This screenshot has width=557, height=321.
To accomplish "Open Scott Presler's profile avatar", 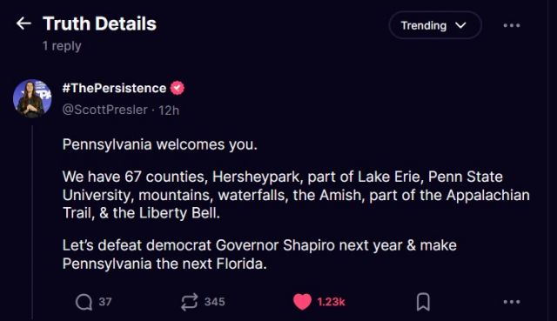I will pyautogui.click(x=32, y=98).
